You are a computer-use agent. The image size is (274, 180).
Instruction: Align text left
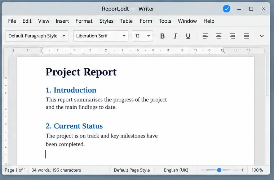point(205,36)
